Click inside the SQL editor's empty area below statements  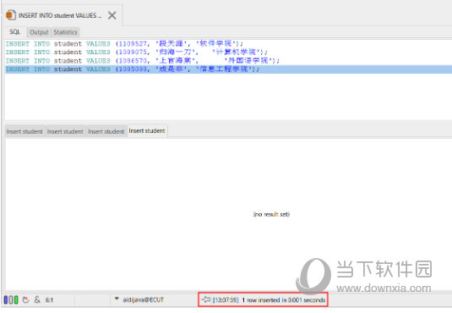(x=228, y=96)
